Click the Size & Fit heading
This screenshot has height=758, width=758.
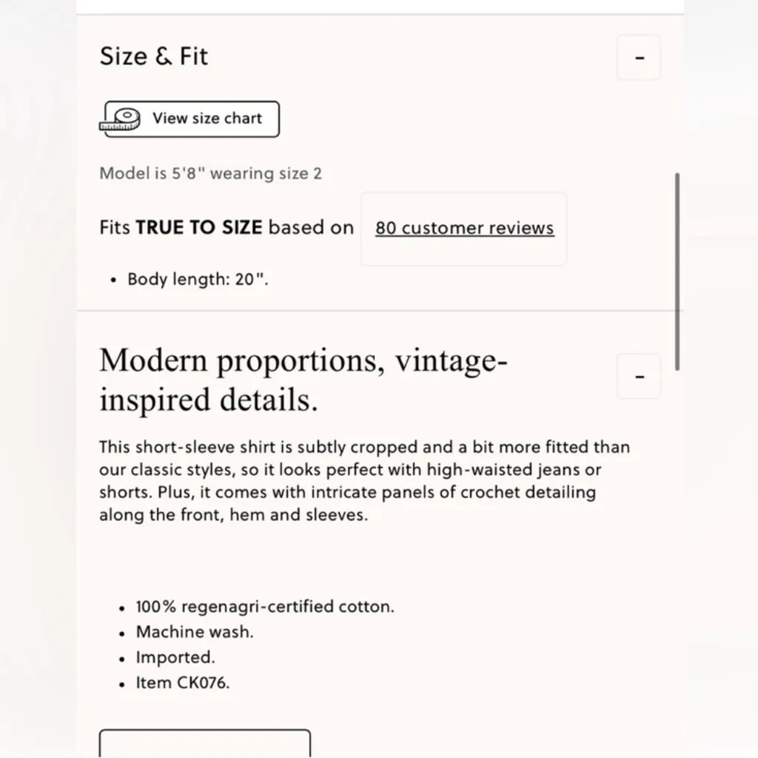tap(154, 56)
